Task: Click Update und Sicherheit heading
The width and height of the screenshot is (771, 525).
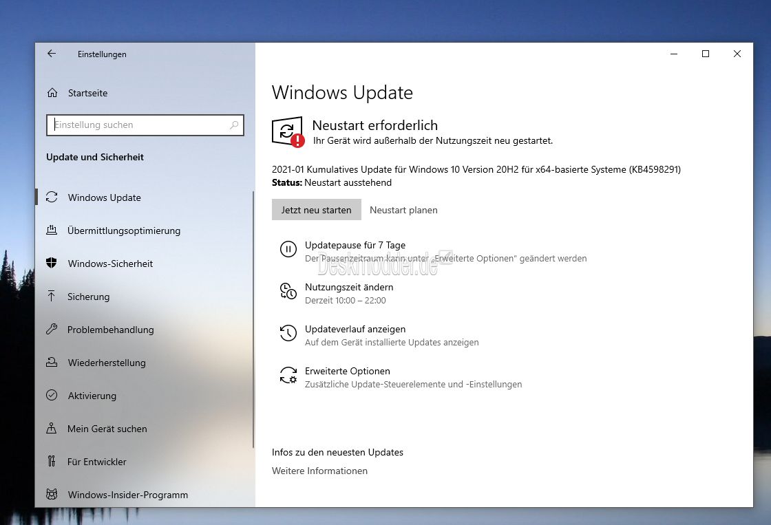Action: [x=95, y=158]
